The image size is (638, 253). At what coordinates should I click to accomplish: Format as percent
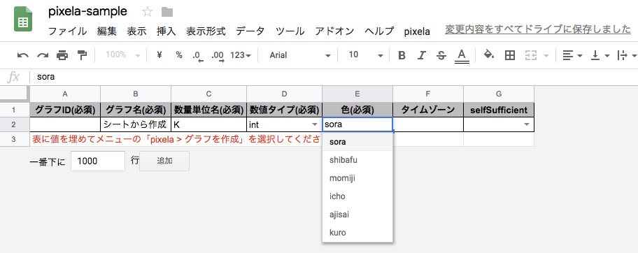point(179,55)
